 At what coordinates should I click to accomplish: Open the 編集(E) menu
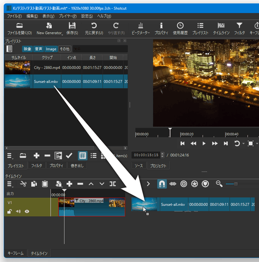[32, 16]
